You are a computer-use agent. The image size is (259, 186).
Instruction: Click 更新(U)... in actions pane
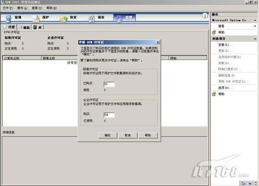tap(225, 51)
